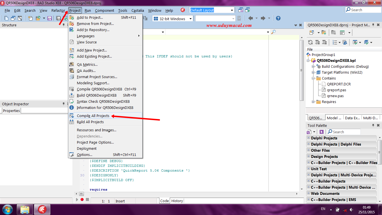Switch to the History tab
Viewport: 382px width, 215px height.
pyautogui.click(x=177, y=201)
